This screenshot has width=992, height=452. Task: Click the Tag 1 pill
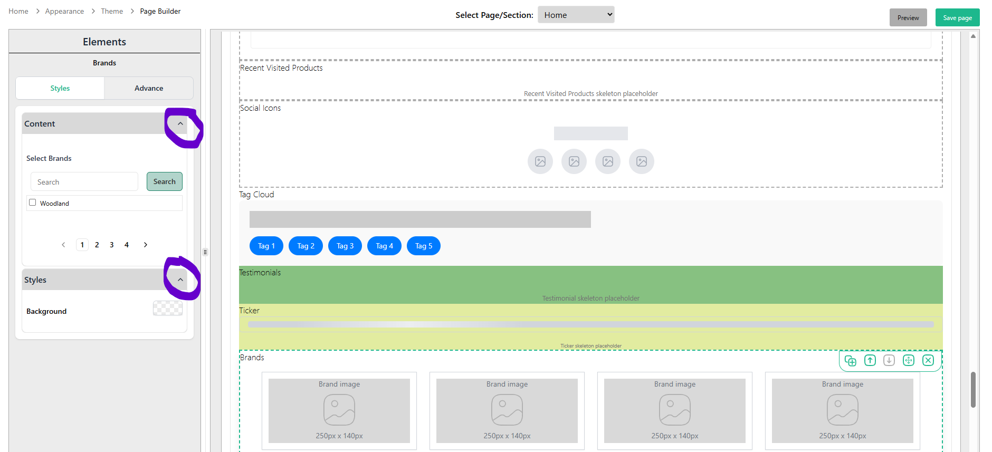click(266, 246)
